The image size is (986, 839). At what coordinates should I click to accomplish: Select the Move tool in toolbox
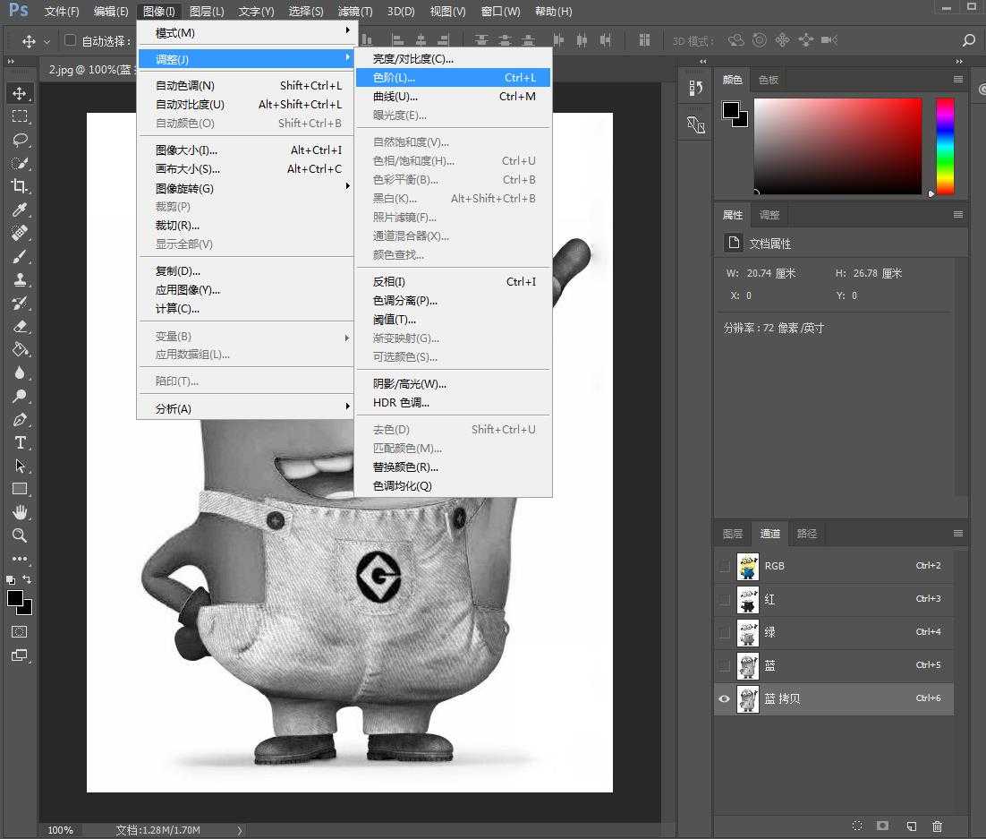click(20, 93)
